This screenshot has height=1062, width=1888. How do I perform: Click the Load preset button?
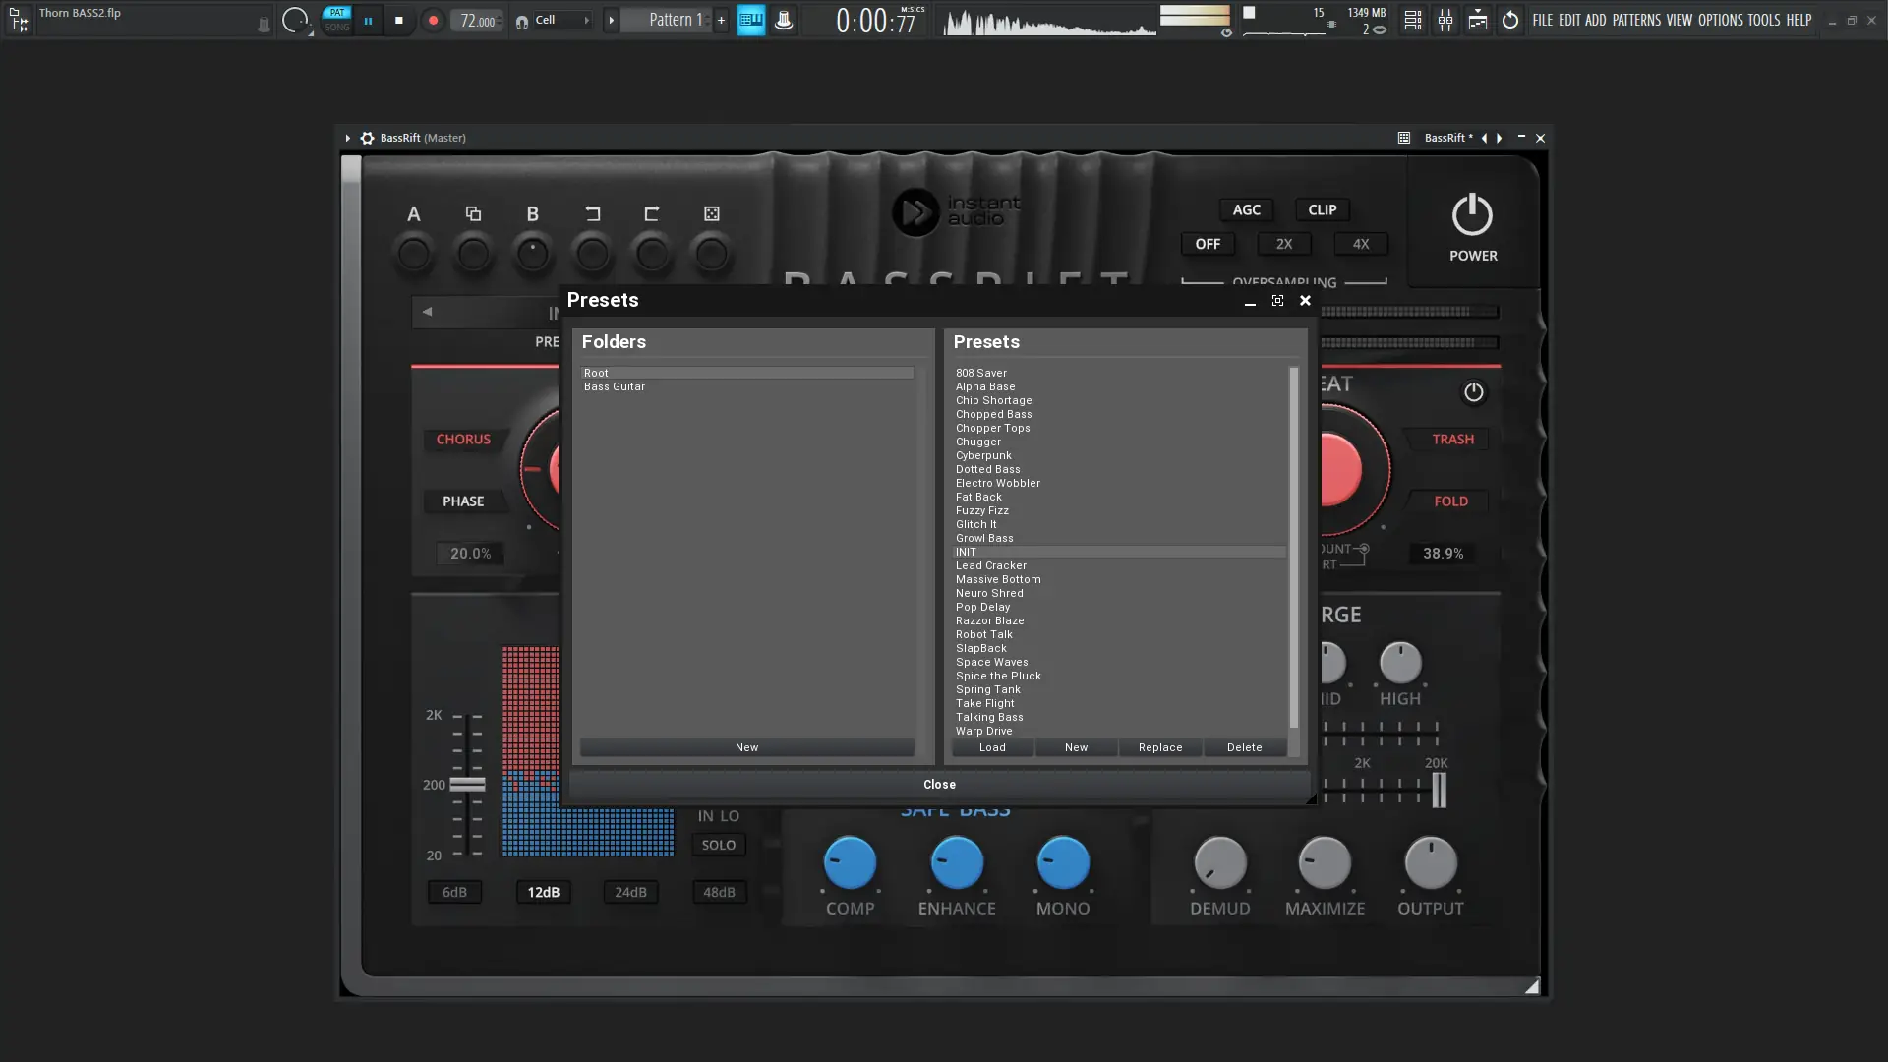[992, 747]
